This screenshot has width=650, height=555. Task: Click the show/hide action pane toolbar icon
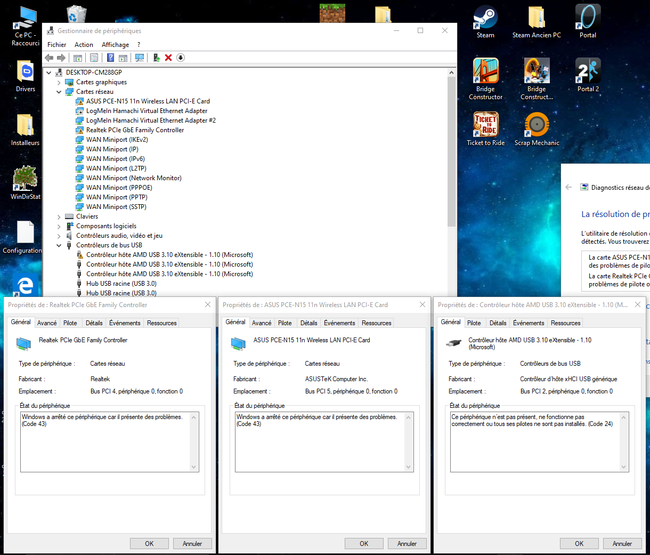123,58
